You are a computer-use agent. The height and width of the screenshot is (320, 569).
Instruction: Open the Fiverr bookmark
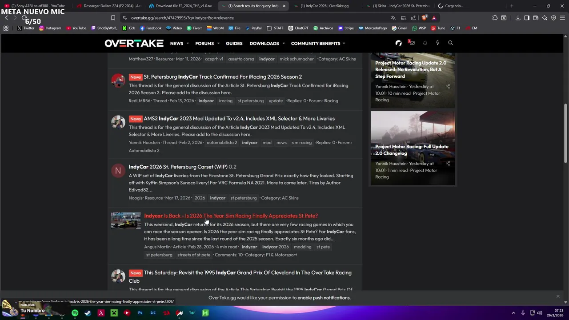[194, 28]
